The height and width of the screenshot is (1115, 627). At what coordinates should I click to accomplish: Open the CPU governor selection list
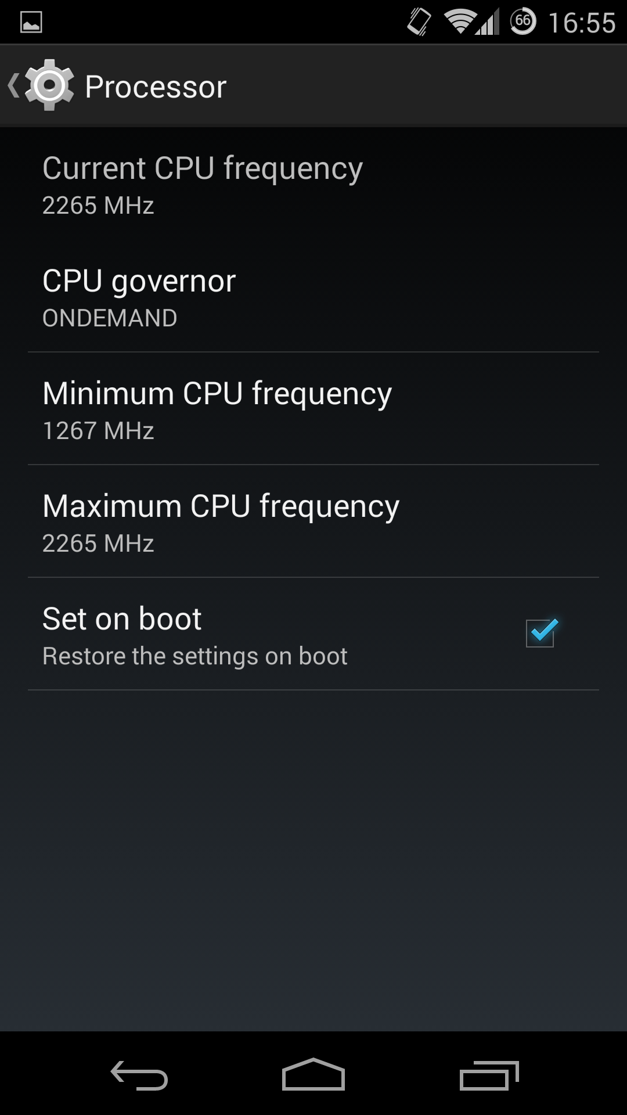313,296
